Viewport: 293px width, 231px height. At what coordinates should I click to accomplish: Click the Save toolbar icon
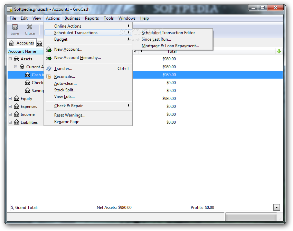tap(15, 27)
